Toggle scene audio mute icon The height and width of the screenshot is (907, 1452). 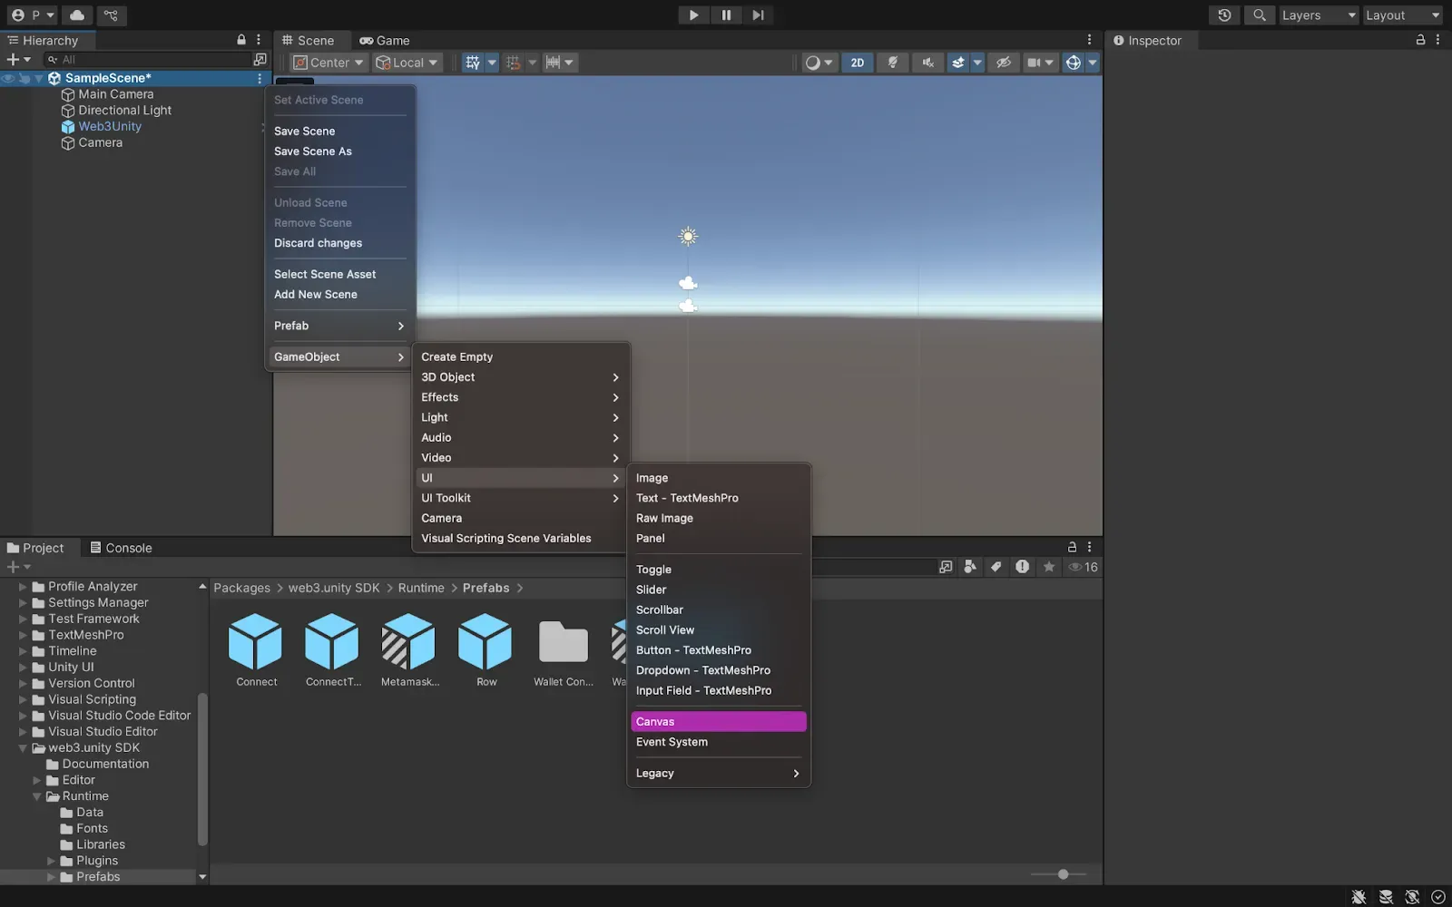tap(927, 63)
